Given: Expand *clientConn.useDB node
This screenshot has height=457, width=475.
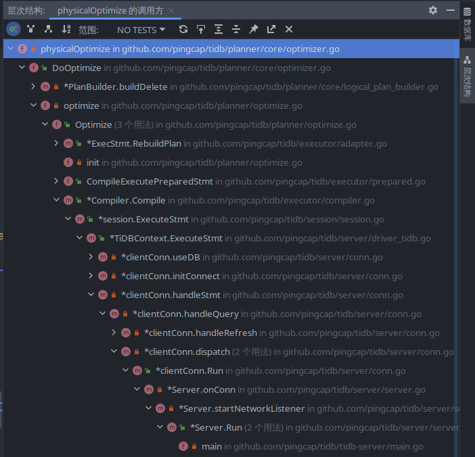Looking at the screenshot, I should coord(91,257).
